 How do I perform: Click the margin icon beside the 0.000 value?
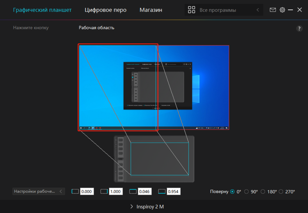(x=75, y=192)
